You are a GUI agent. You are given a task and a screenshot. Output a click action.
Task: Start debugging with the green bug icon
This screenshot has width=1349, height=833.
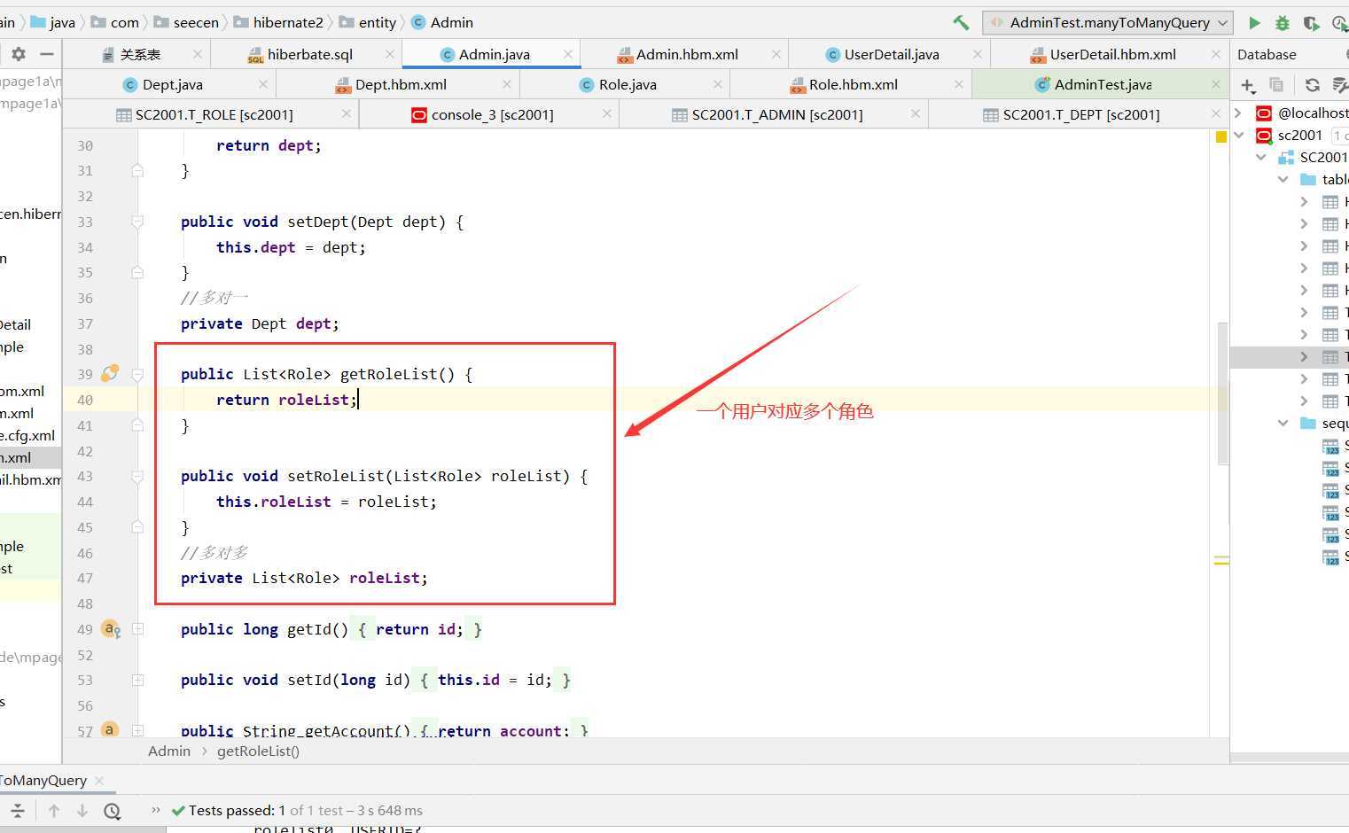[1283, 23]
